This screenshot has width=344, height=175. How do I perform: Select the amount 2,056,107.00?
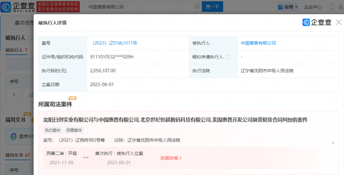103,71
